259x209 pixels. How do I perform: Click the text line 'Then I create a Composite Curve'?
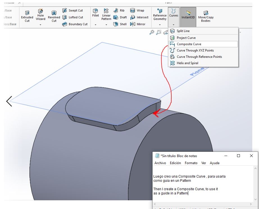tap(186, 189)
